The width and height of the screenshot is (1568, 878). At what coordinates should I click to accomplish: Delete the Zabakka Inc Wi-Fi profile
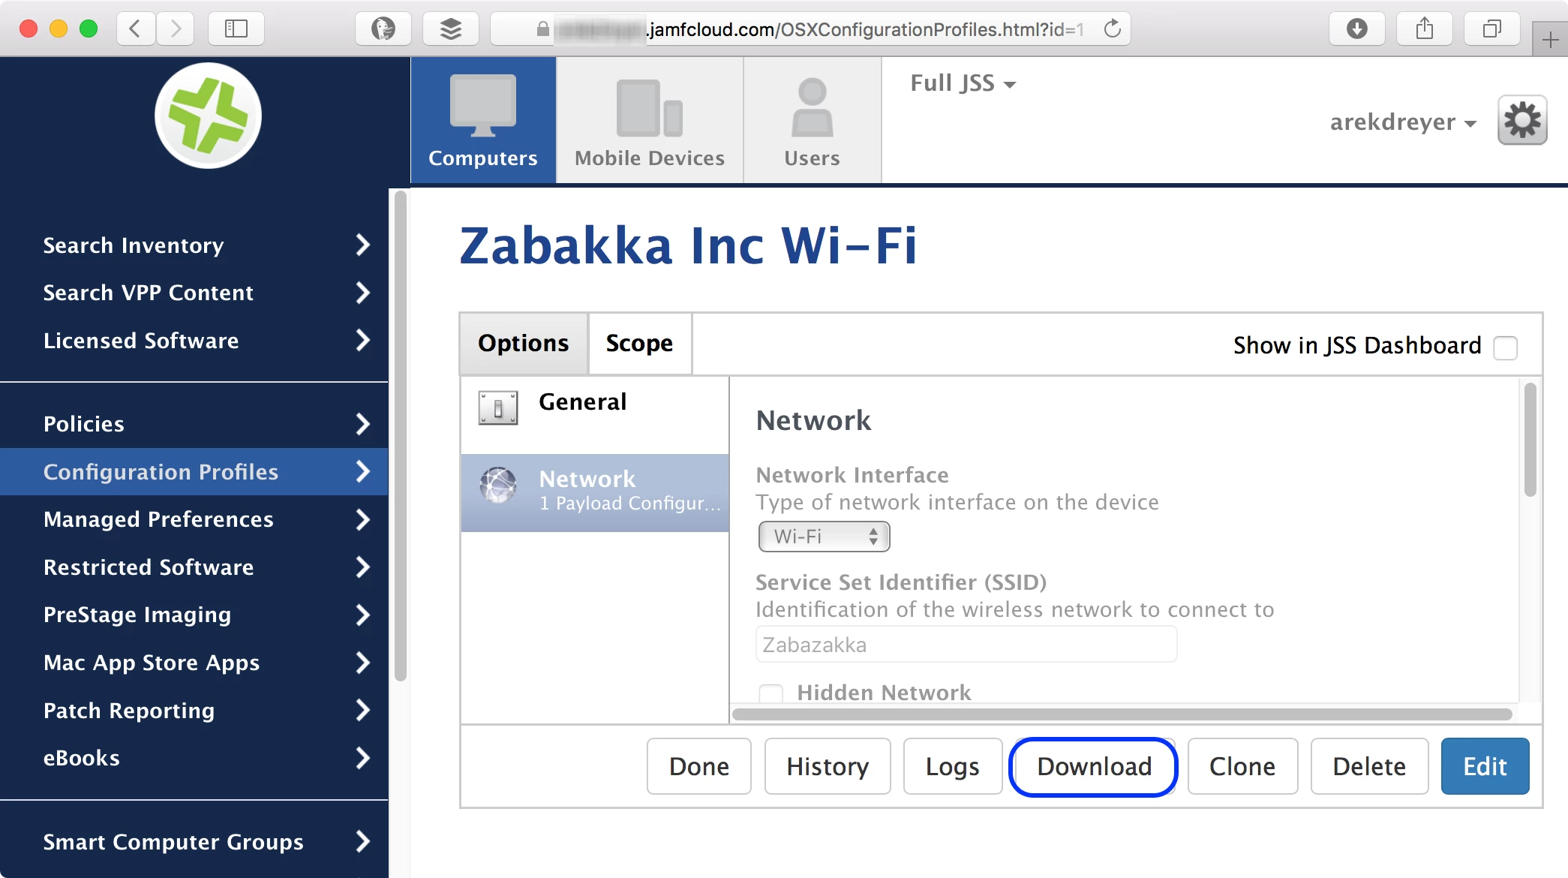(x=1369, y=766)
